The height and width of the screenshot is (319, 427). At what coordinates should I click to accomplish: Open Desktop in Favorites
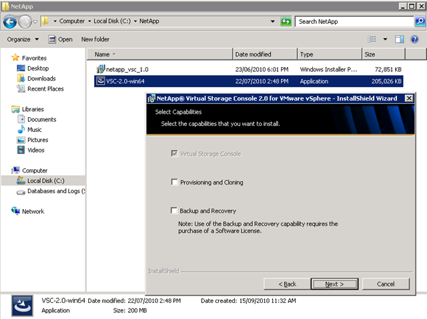38,68
